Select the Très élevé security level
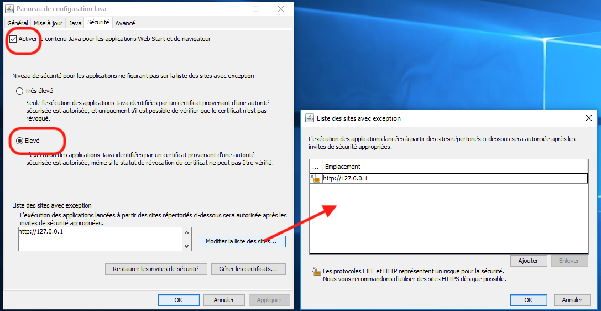The height and width of the screenshot is (311, 601). (19, 91)
